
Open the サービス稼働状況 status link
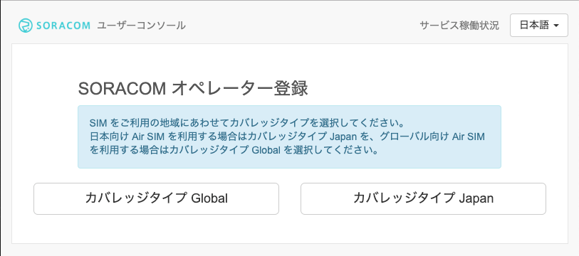[x=459, y=26]
